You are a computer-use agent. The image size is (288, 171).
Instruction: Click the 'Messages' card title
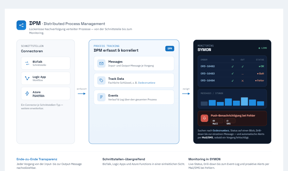click(x=115, y=62)
